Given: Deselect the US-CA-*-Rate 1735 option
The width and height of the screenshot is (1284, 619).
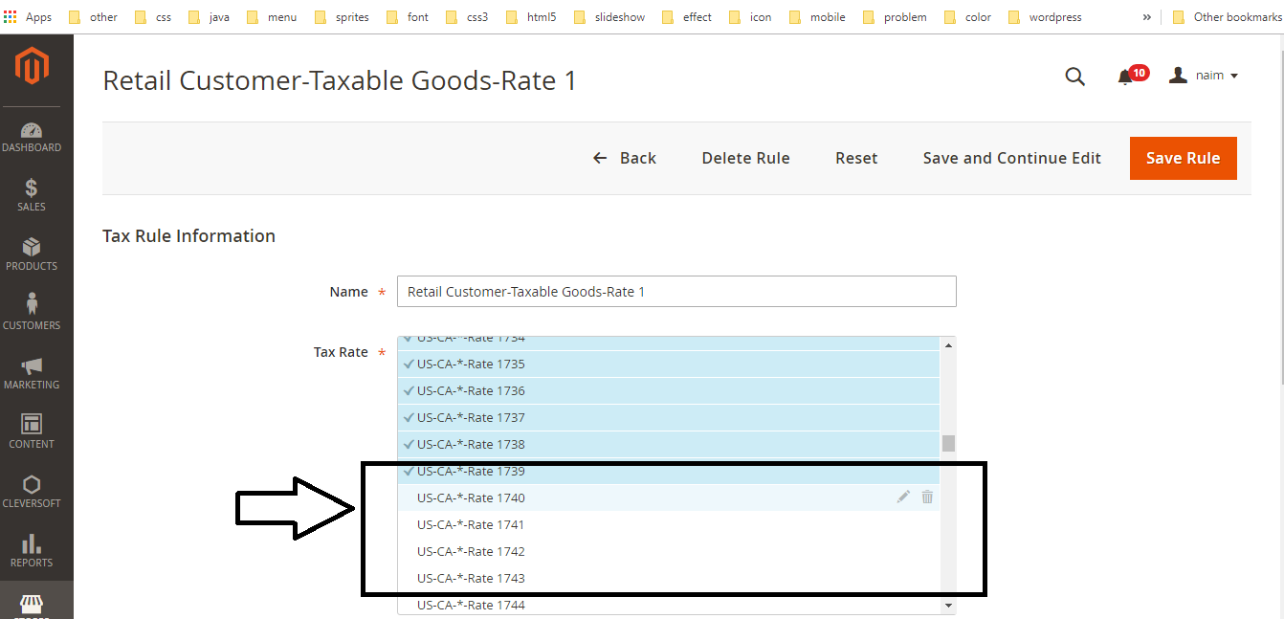Looking at the screenshot, I should 471,364.
